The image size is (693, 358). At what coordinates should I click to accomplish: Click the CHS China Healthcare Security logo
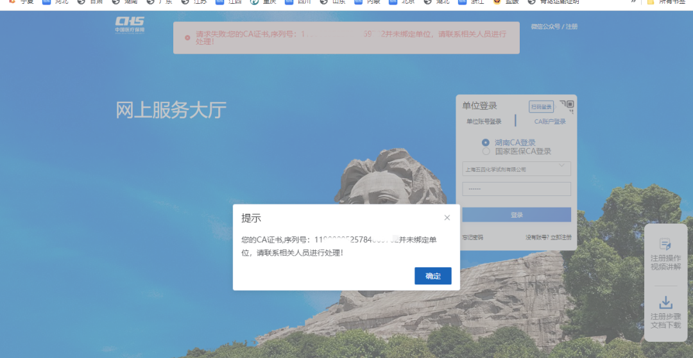(x=130, y=25)
